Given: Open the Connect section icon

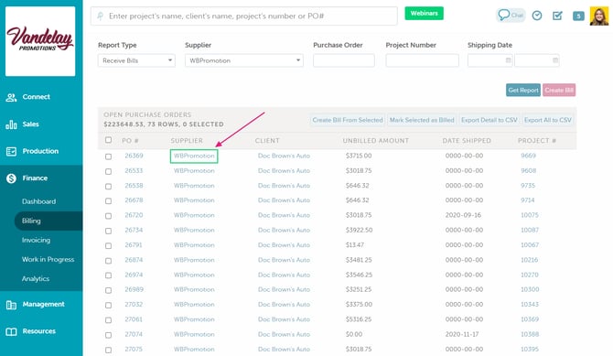Looking at the screenshot, I should [x=11, y=97].
